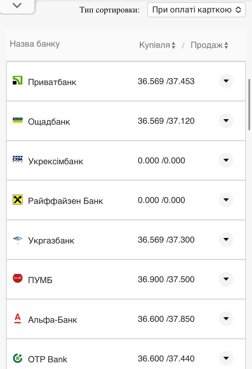Click the Ukreximbank EXIM logo
The image size is (252, 369).
18,159
